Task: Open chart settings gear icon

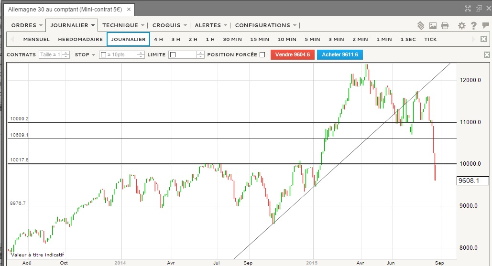Action: (461, 25)
